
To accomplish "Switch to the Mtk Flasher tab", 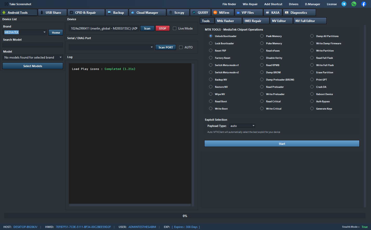I will tap(228, 20).
